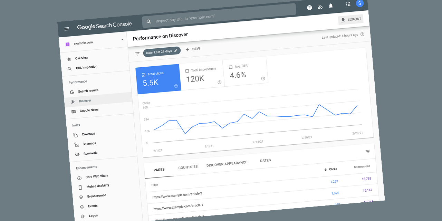Open the Sitemaps page

89,143
